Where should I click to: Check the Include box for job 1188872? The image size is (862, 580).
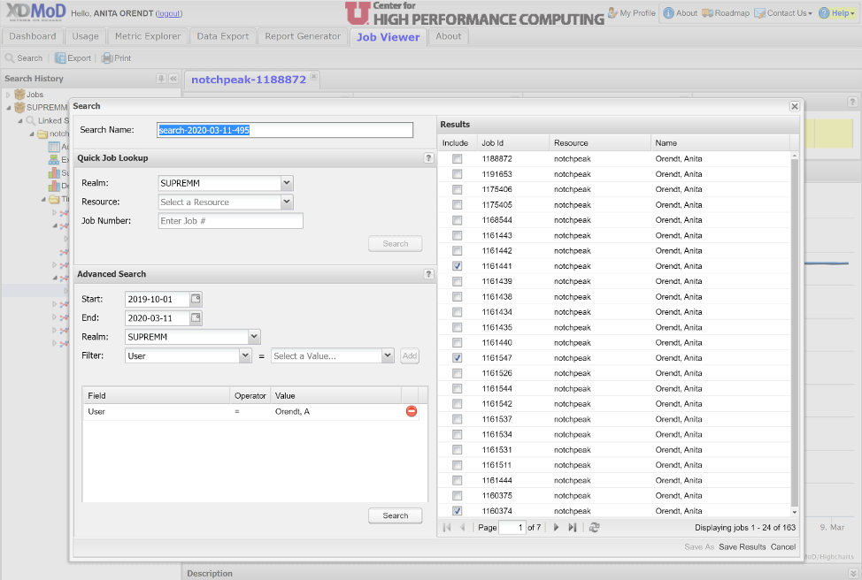click(x=457, y=159)
